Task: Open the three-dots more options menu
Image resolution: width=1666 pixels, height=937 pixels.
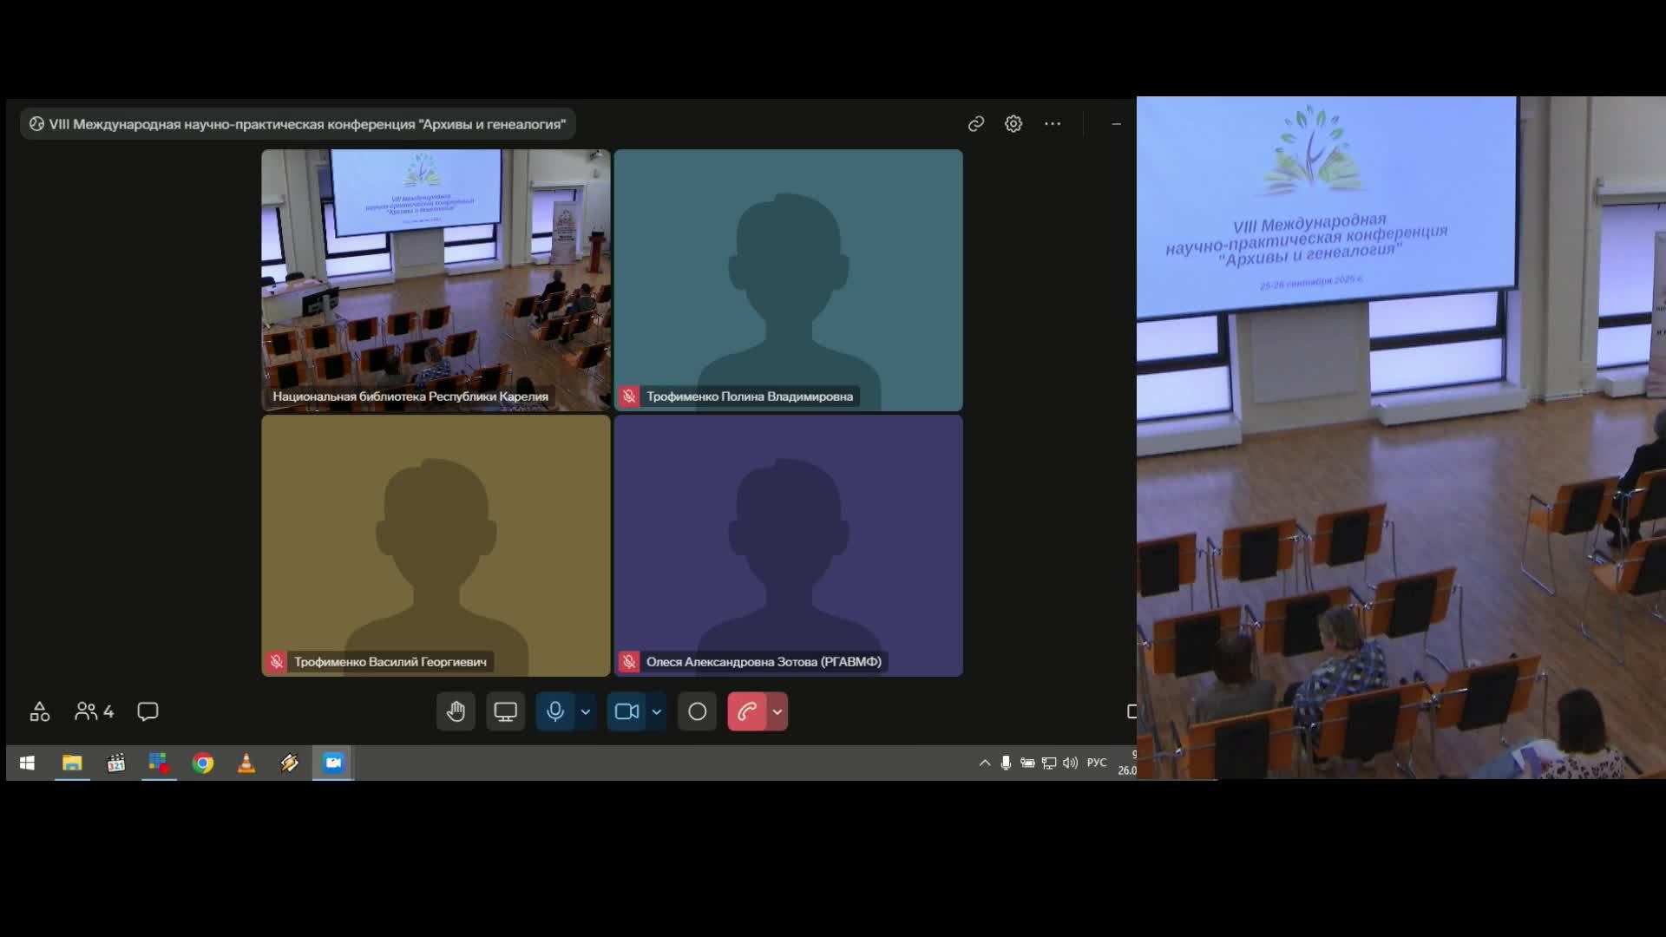Action: (x=1053, y=124)
